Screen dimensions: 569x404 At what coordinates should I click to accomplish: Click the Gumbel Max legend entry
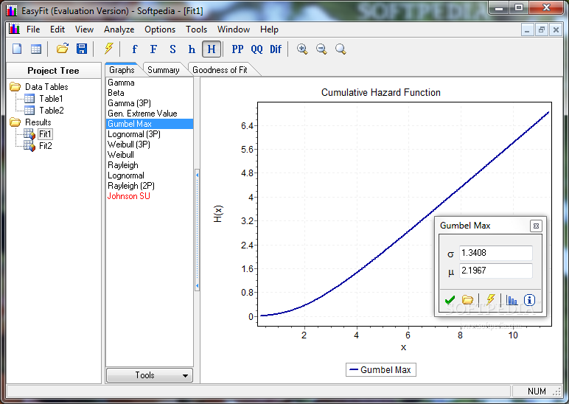click(x=380, y=370)
